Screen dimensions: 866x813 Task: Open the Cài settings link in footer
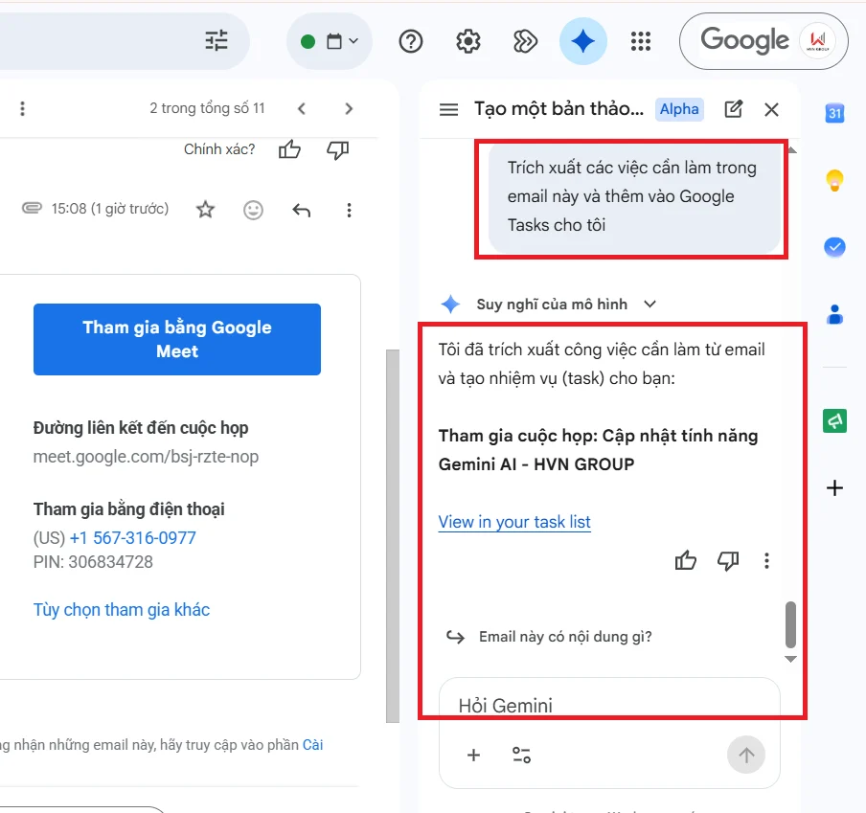312,745
